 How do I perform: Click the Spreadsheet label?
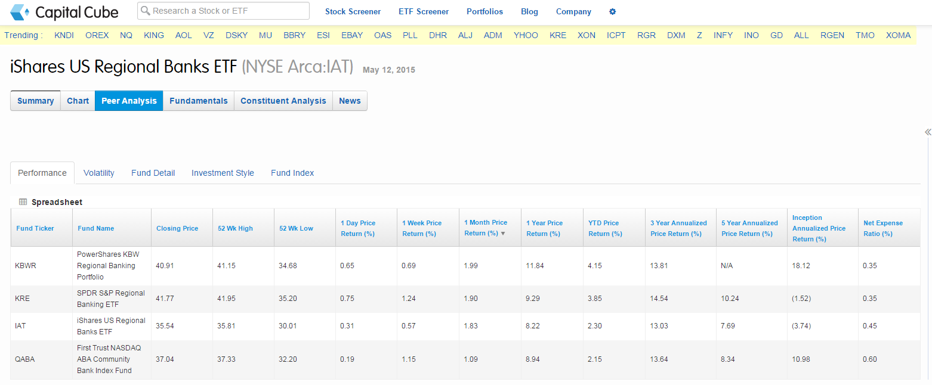click(57, 202)
